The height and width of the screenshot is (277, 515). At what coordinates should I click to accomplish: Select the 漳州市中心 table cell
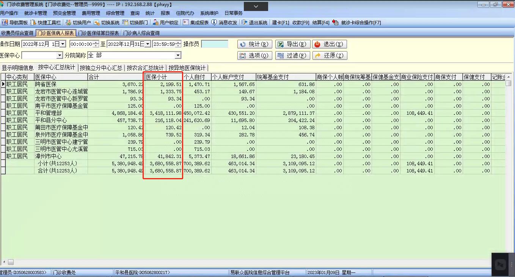click(61, 156)
